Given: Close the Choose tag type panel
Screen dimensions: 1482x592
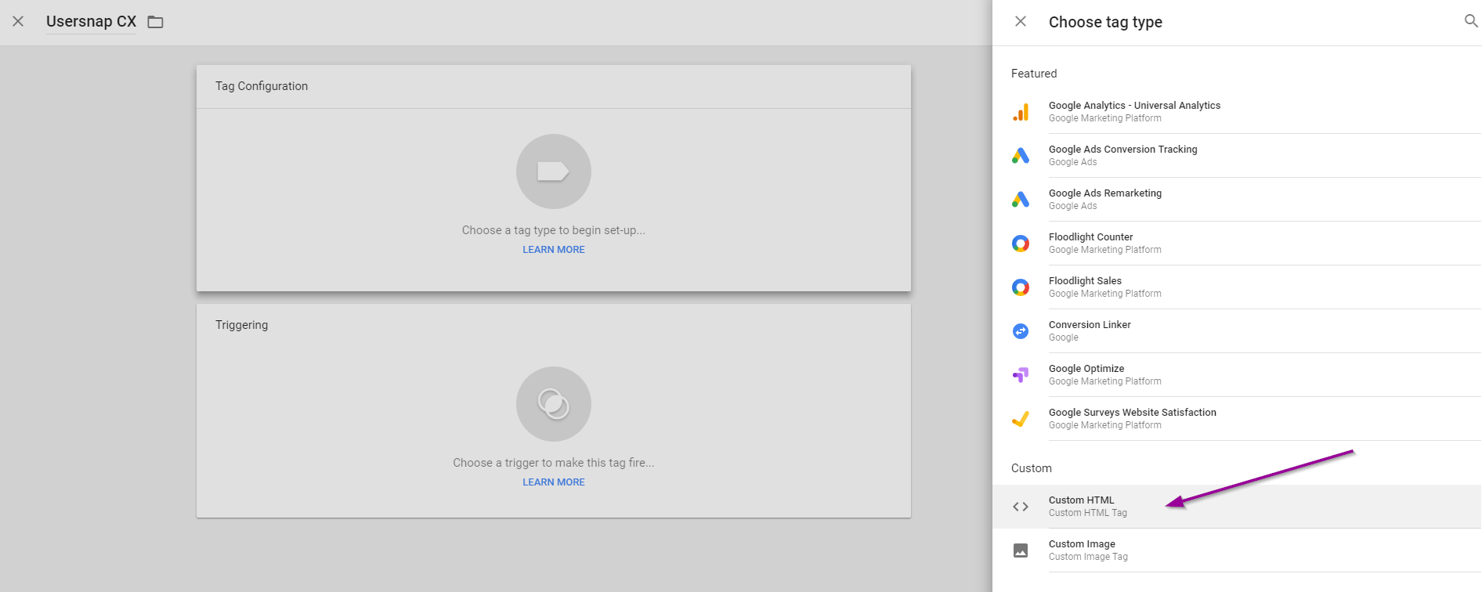Looking at the screenshot, I should click(x=1021, y=21).
